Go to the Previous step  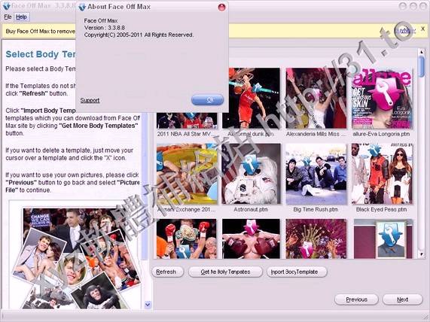(356, 299)
